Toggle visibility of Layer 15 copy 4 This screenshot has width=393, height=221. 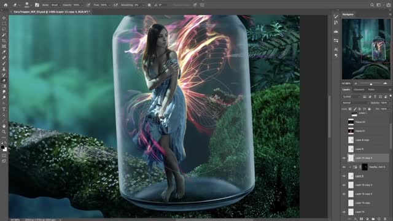[x=344, y=158]
